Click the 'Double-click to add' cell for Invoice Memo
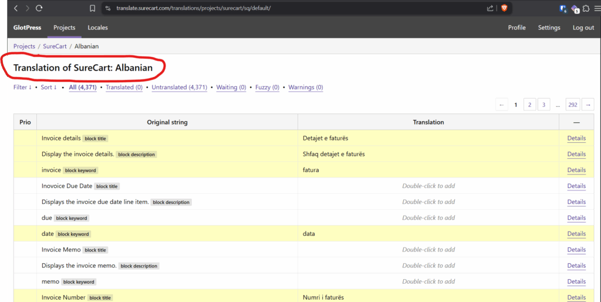The height and width of the screenshot is (302, 601). [428, 250]
